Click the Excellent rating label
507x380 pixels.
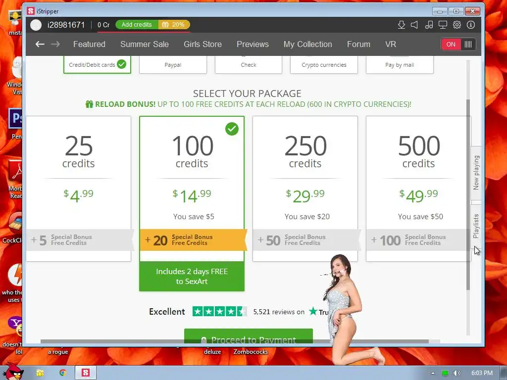tap(167, 312)
